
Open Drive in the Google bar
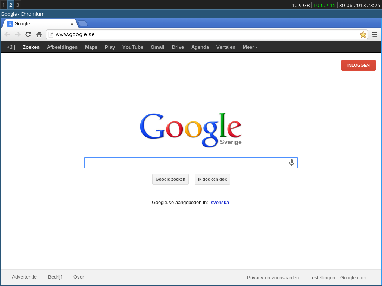(x=178, y=47)
